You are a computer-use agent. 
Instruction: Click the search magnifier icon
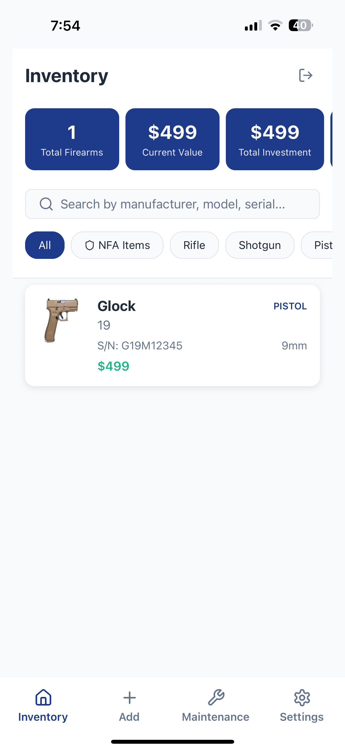(46, 204)
